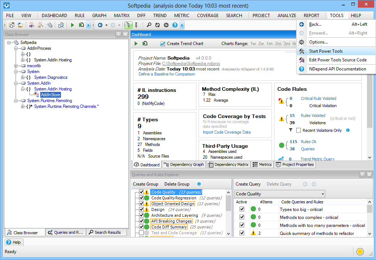Expand the second toolbar overflow chevron

182,25
